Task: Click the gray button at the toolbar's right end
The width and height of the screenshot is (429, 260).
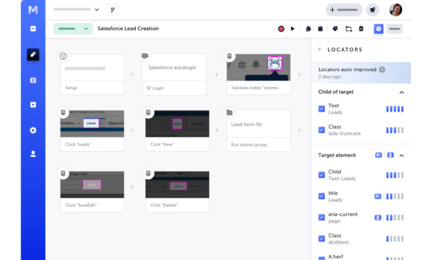Action: [x=395, y=29]
